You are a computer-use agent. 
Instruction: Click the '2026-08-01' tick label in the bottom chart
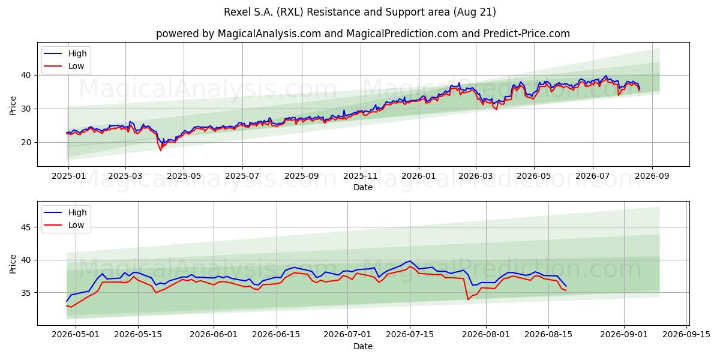[x=486, y=335]
